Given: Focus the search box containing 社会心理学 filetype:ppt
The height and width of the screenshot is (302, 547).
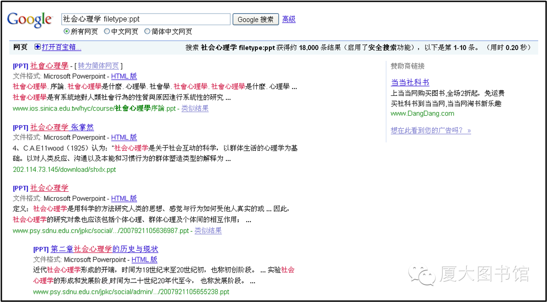Looking at the screenshot, I should point(146,19).
